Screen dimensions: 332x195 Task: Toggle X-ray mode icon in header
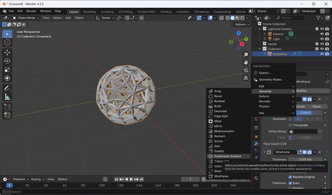coord(221,18)
